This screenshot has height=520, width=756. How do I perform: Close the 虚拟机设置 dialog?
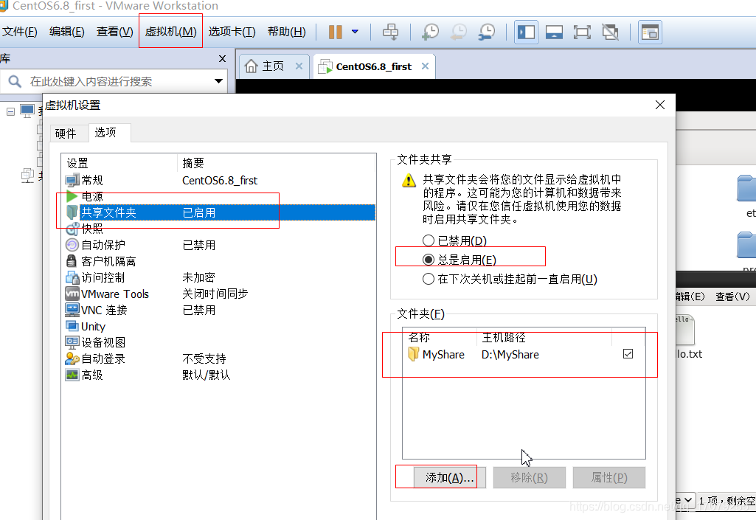660,105
